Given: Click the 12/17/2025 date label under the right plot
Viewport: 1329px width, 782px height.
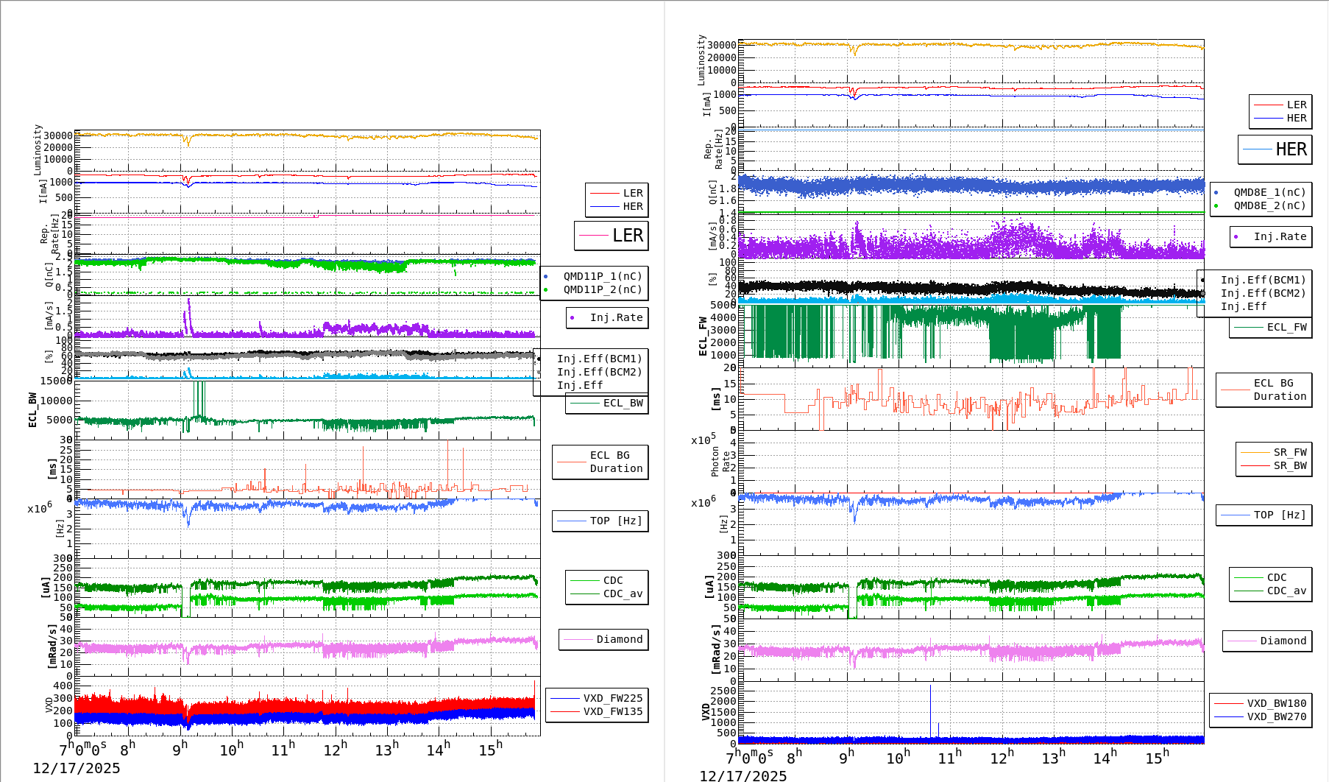Looking at the screenshot, I should click(x=743, y=775).
